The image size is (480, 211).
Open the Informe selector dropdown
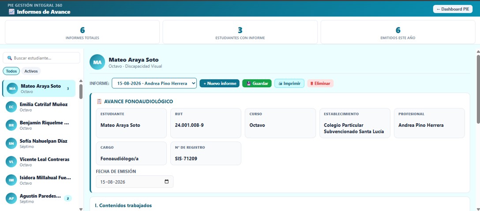154,83
